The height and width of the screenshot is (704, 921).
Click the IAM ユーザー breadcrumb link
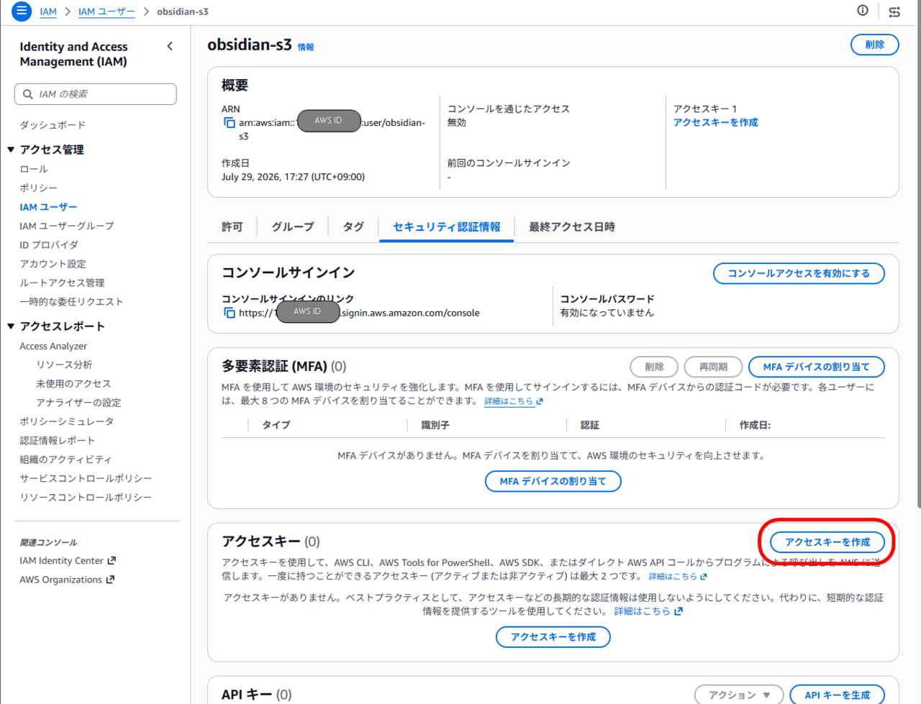pyautogui.click(x=106, y=12)
